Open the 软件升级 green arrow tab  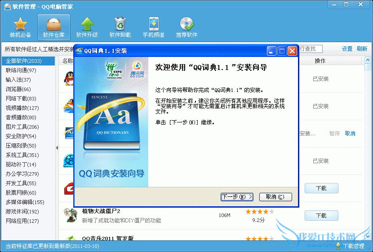(x=87, y=27)
